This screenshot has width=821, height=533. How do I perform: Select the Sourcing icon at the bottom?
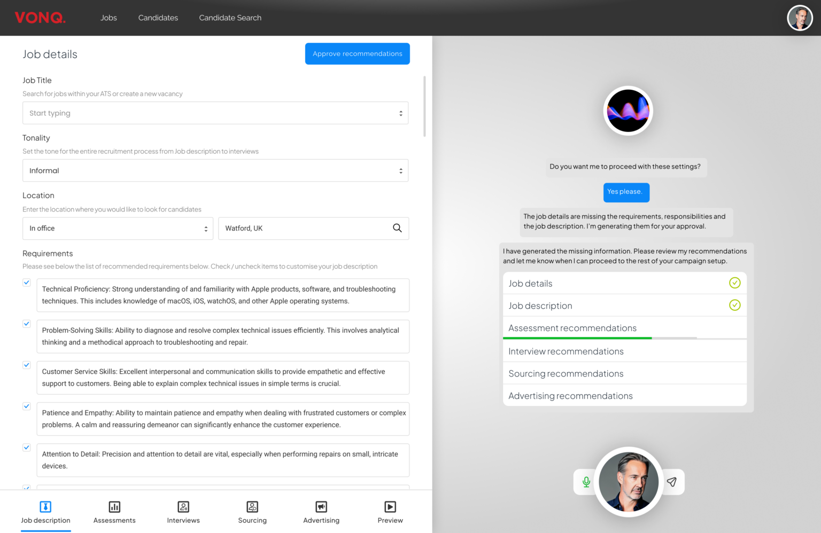pos(252,506)
